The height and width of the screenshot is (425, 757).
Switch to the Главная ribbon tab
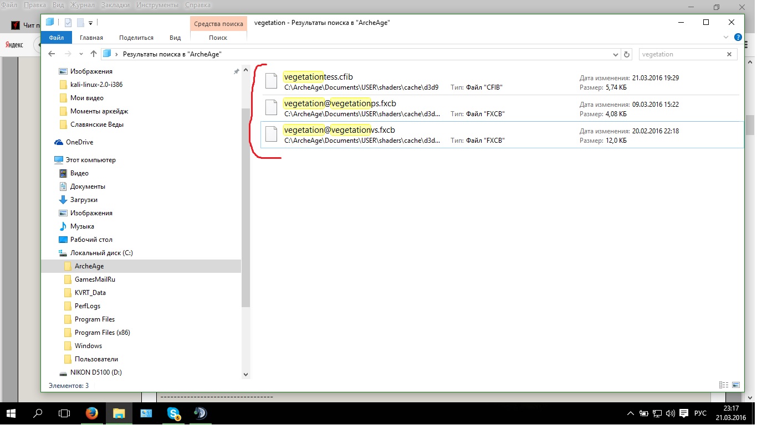click(x=91, y=38)
